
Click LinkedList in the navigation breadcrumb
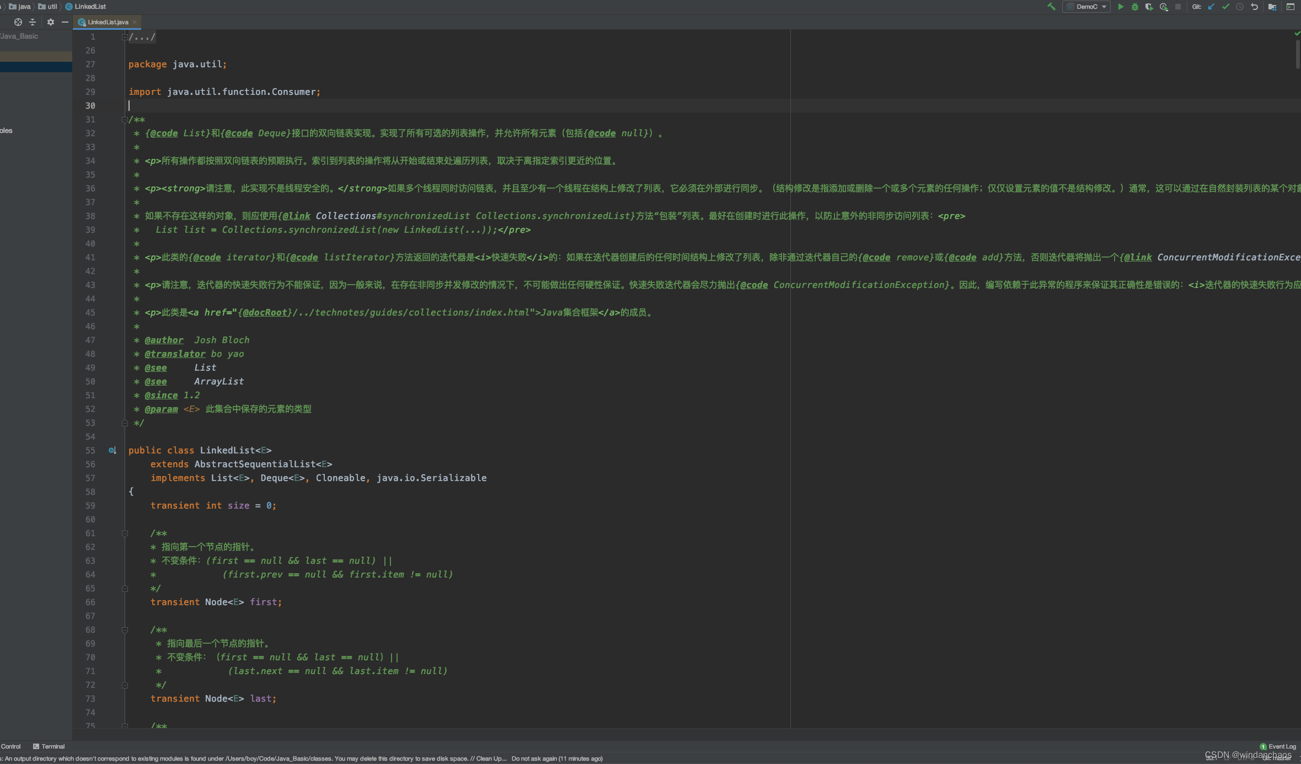click(x=90, y=7)
